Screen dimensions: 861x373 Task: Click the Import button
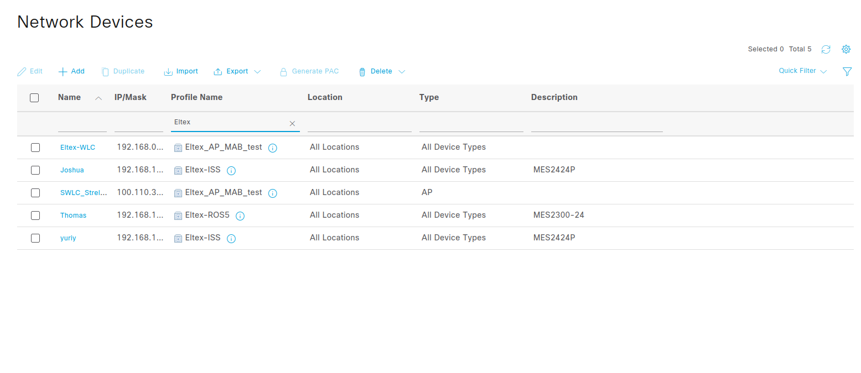[x=181, y=71]
